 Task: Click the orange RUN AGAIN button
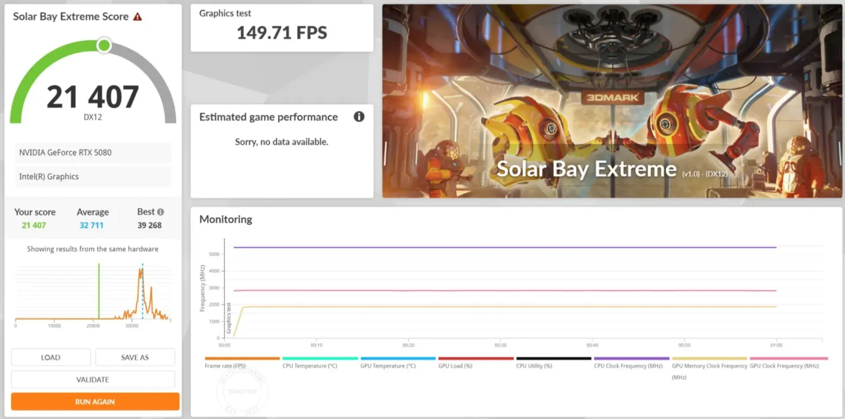click(95, 401)
